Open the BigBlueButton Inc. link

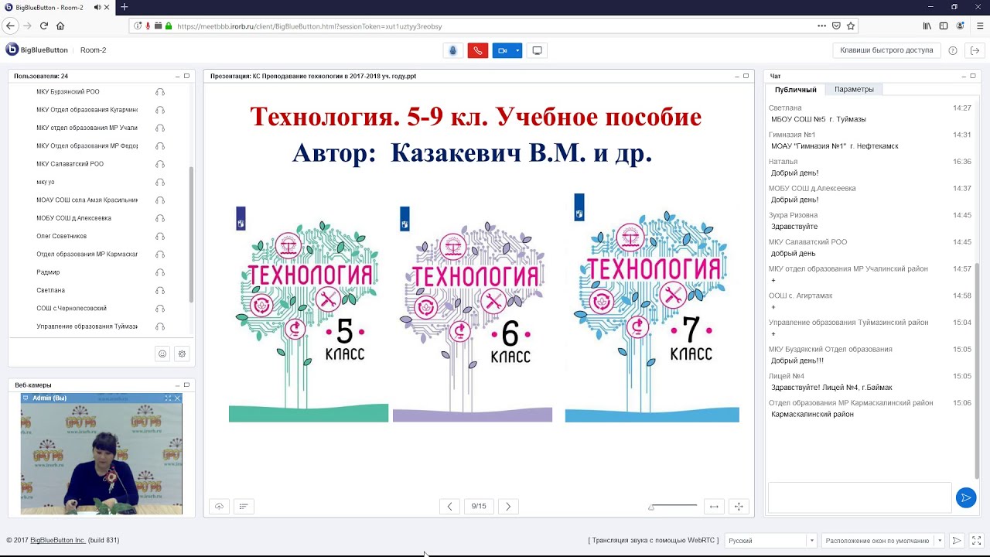tap(58, 540)
